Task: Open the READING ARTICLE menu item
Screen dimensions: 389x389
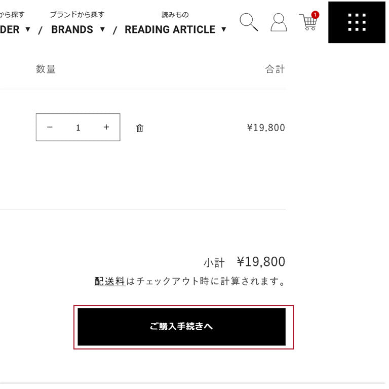Action: click(170, 29)
